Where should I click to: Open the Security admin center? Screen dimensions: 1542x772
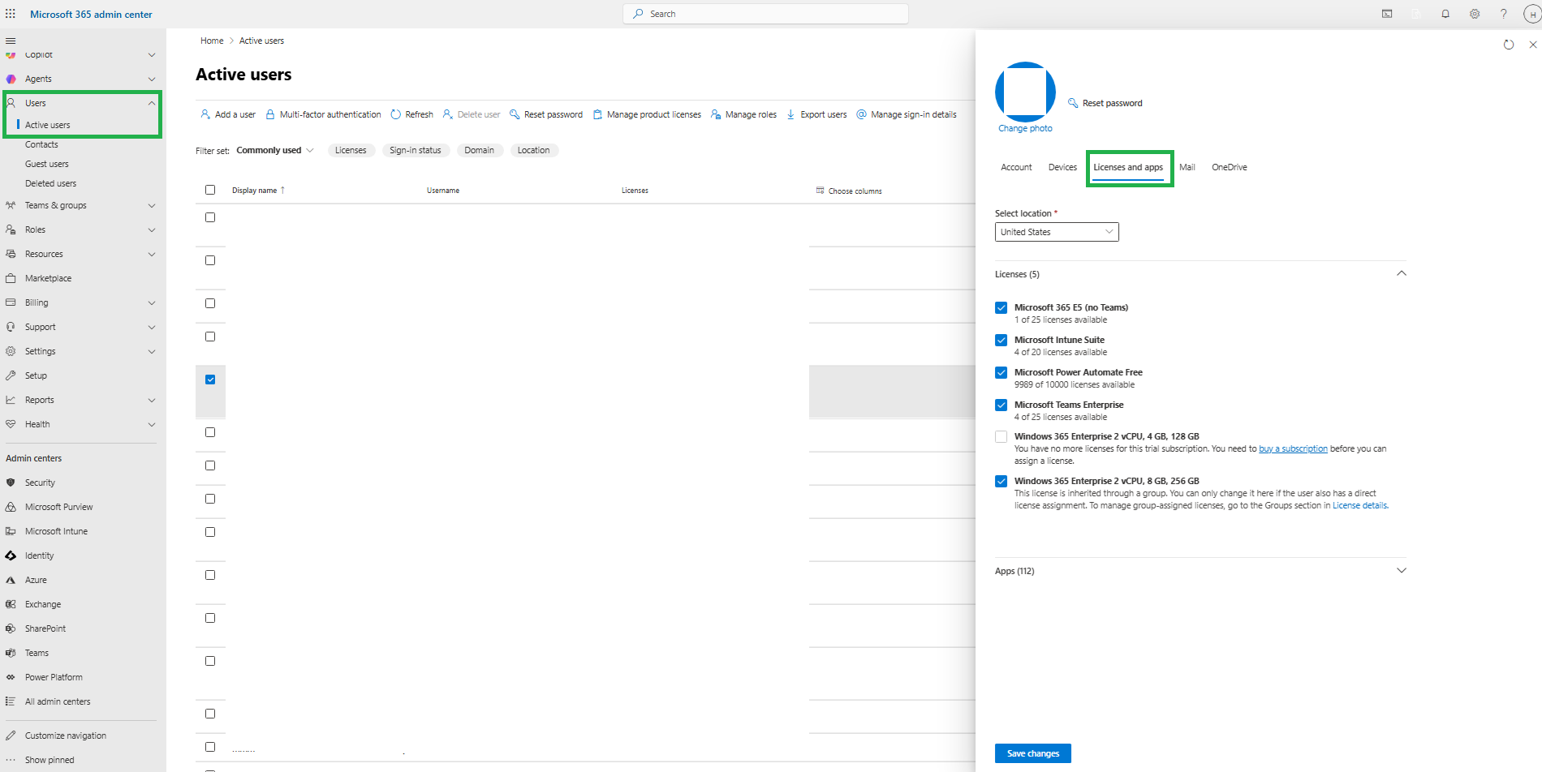pos(40,482)
